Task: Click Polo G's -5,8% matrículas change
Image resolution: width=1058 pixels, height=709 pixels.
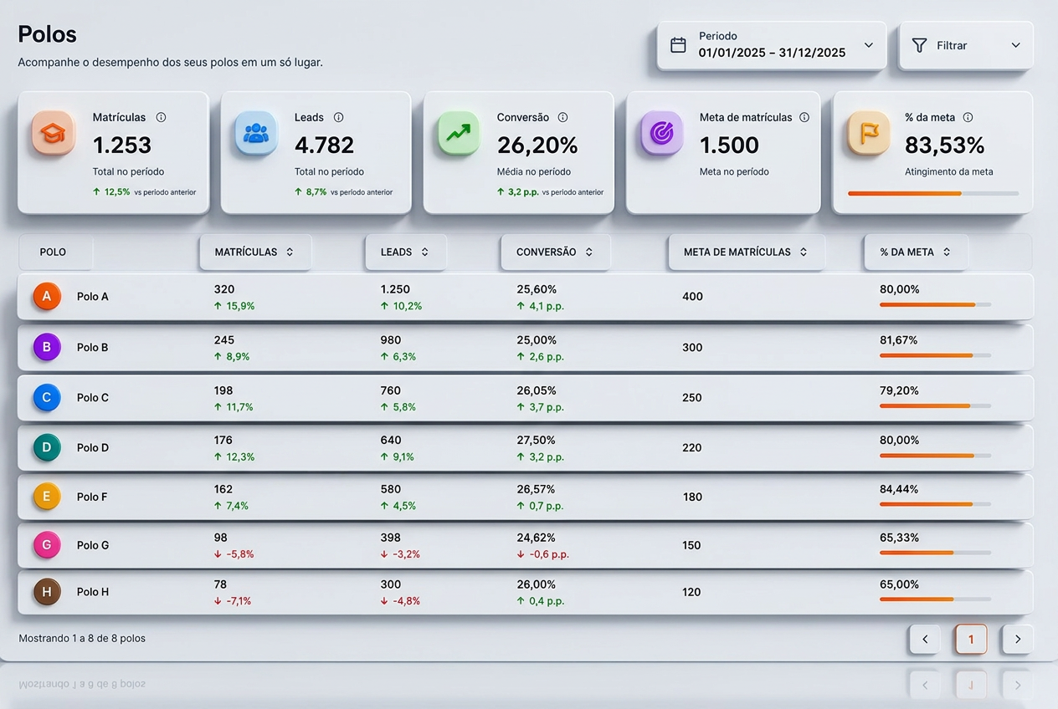Action: (234, 554)
